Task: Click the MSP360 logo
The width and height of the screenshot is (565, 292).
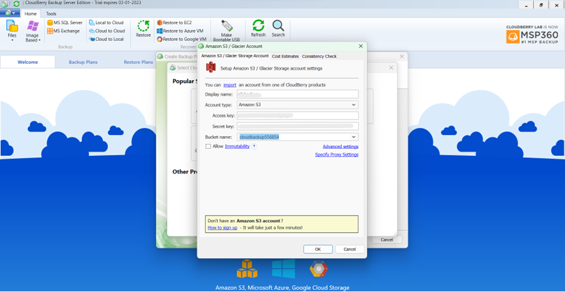Action: point(532,34)
